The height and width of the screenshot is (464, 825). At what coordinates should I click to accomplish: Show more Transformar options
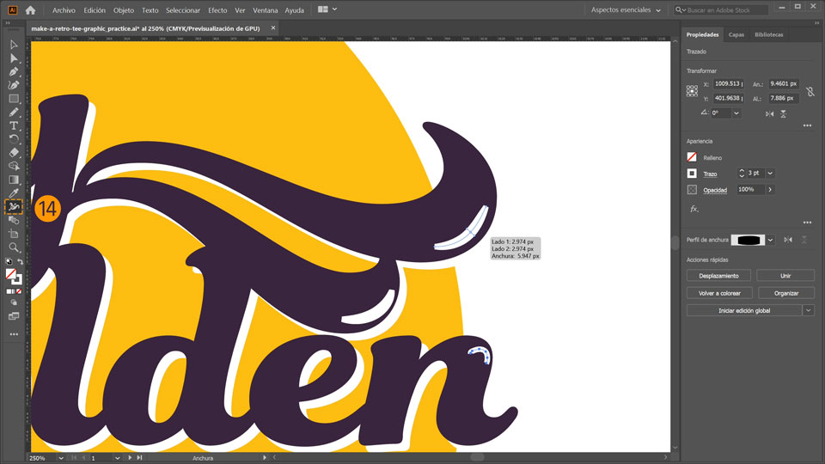coord(807,125)
